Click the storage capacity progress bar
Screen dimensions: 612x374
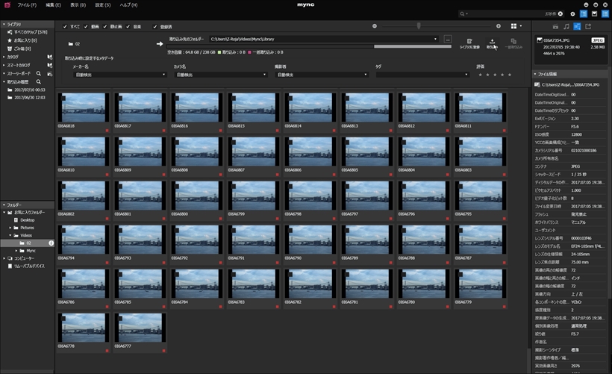[x=309, y=46]
